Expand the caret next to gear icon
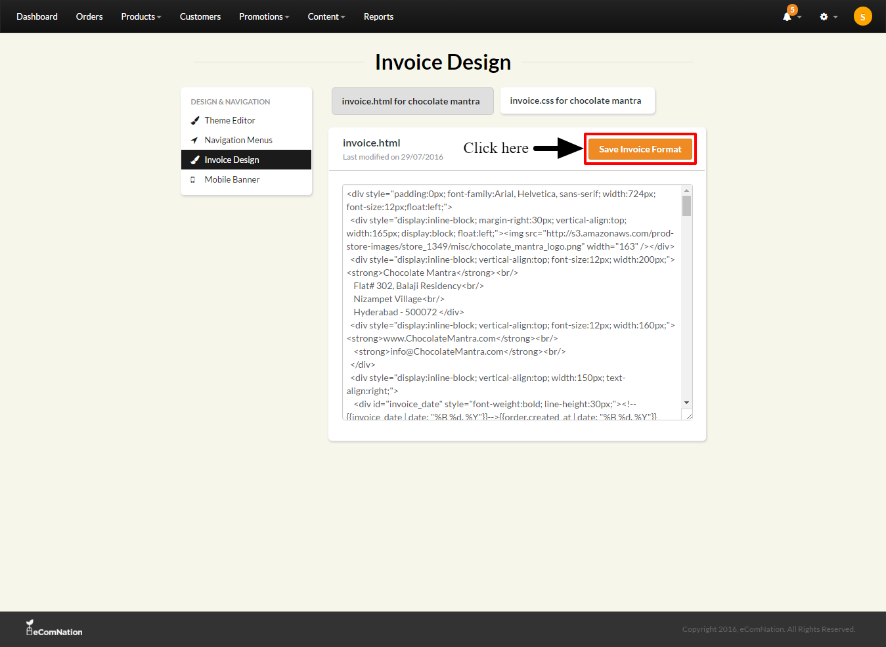 tap(835, 17)
